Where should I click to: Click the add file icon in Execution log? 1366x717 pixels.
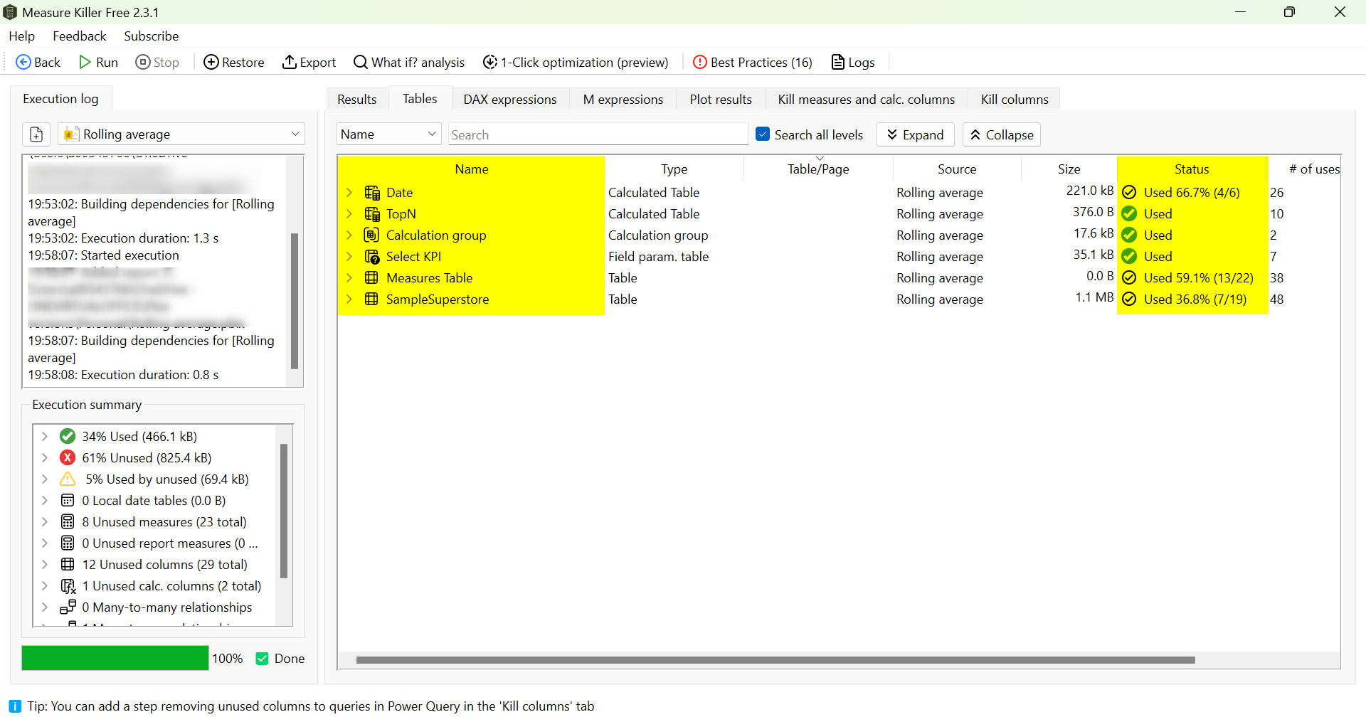[x=36, y=134]
